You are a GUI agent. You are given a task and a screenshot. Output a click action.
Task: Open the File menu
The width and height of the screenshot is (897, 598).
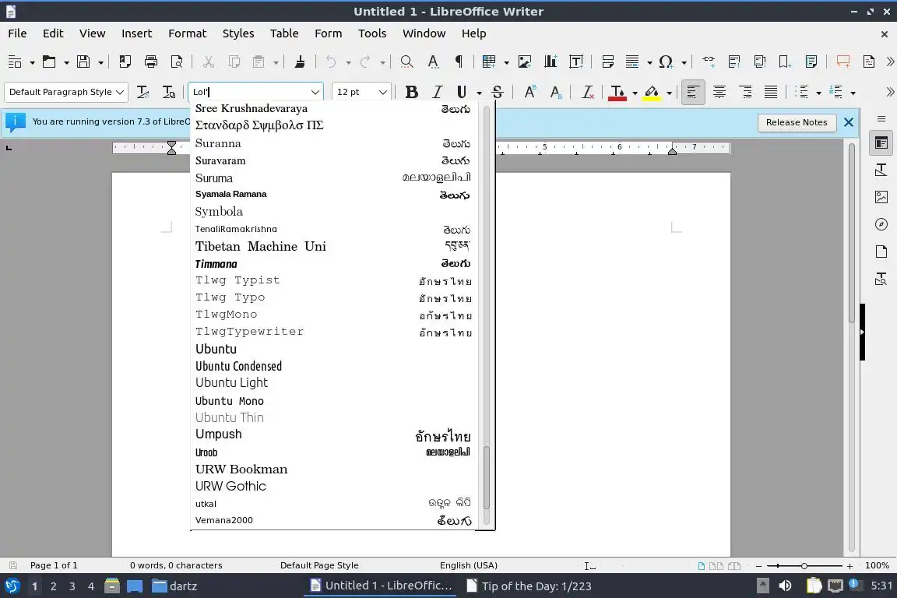pyautogui.click(x=17, y=33)
